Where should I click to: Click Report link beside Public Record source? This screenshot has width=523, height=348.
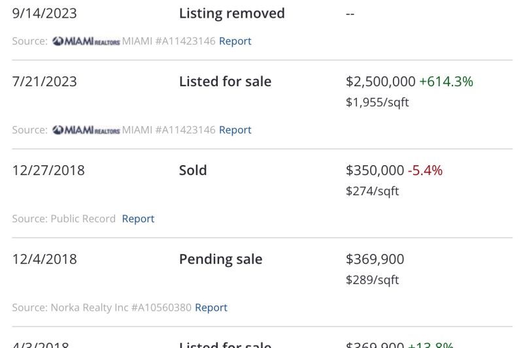(x=138, y=219)
